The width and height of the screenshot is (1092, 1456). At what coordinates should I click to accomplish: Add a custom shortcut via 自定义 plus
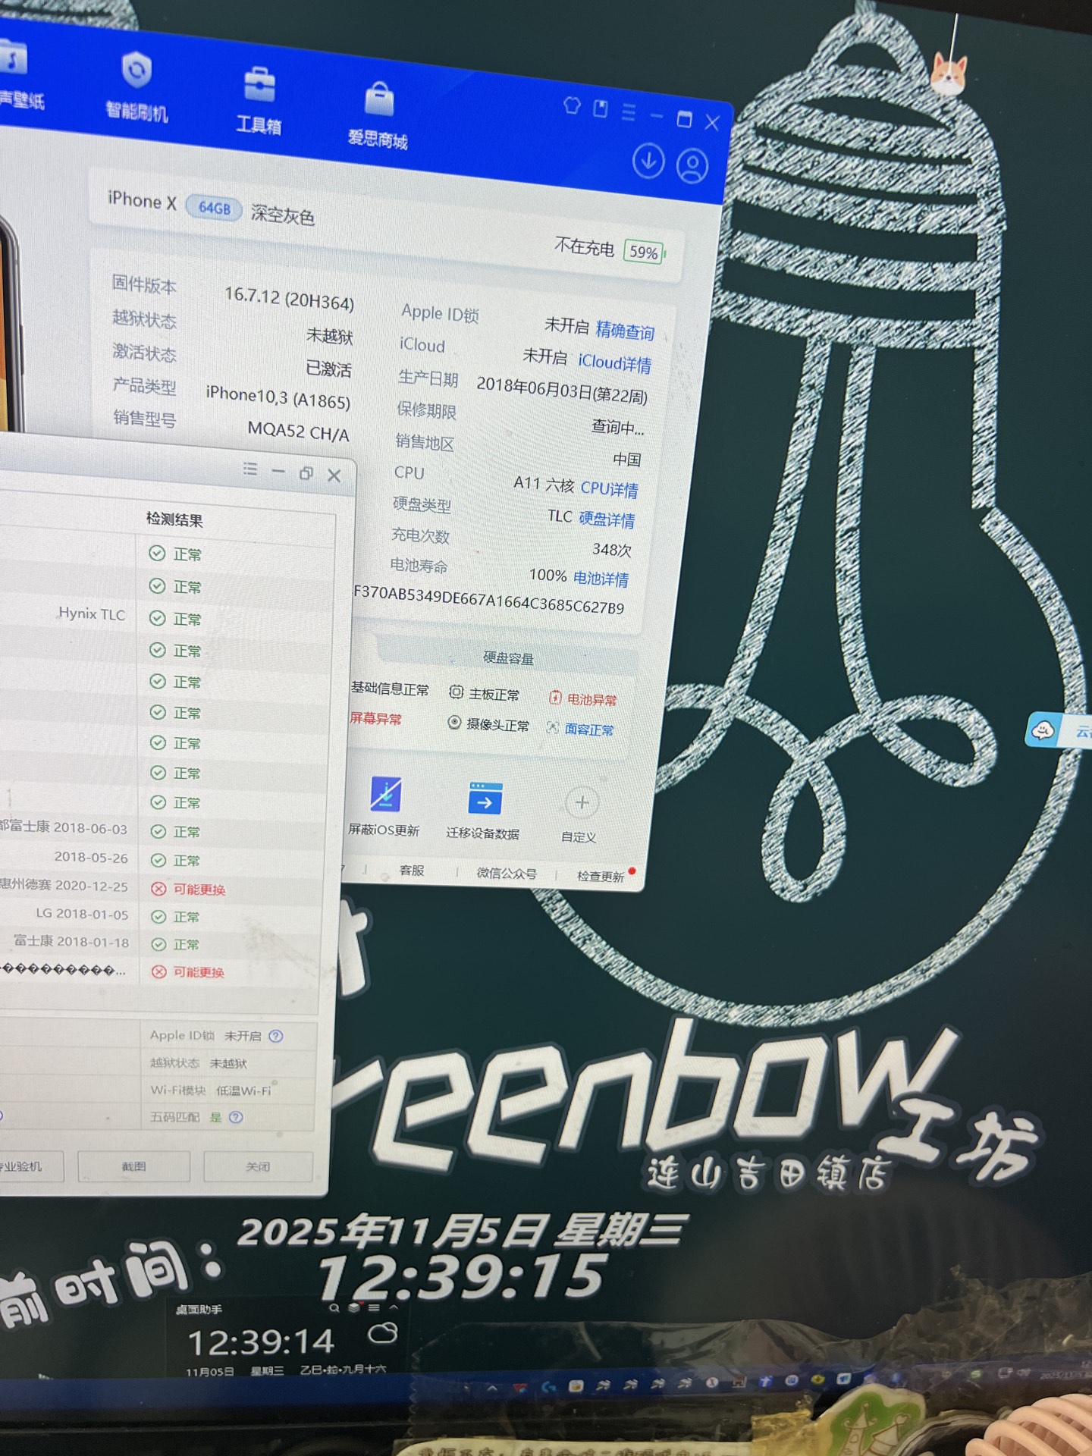coord(582,812)
